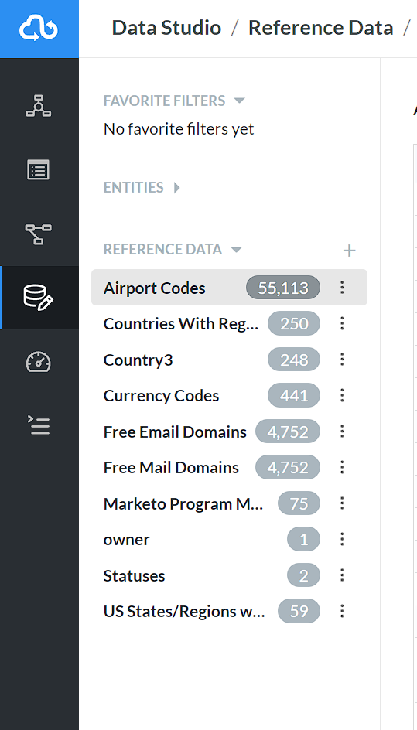Open Airport Codes three-dot menu
Image resolution: width=417 pixels, height=730 pixels.
click(x=342, y=287)
